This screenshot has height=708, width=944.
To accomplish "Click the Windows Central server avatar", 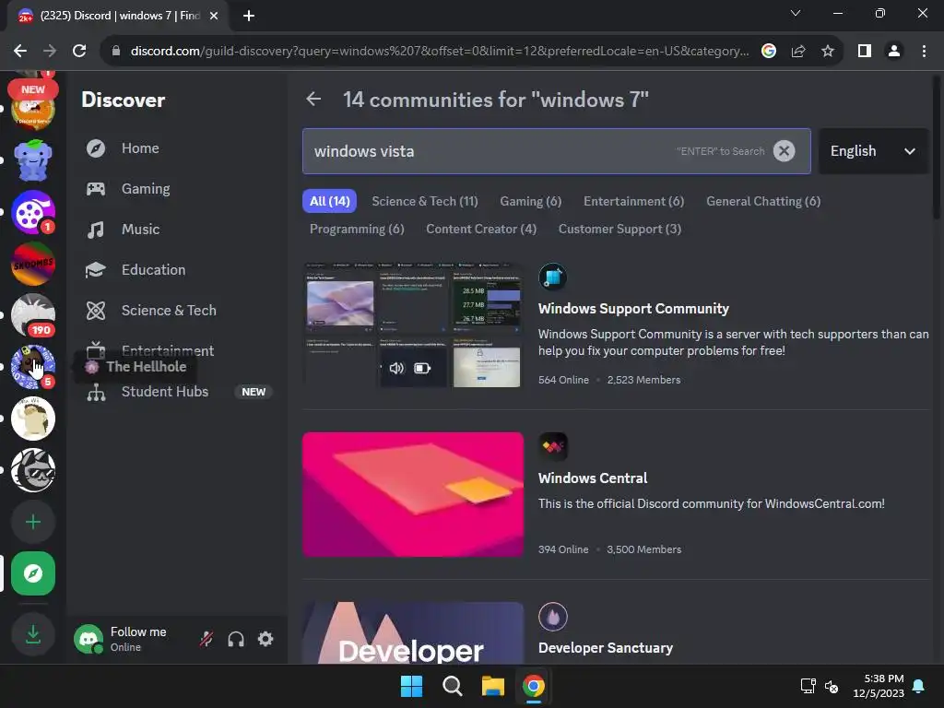I will 553,447.
